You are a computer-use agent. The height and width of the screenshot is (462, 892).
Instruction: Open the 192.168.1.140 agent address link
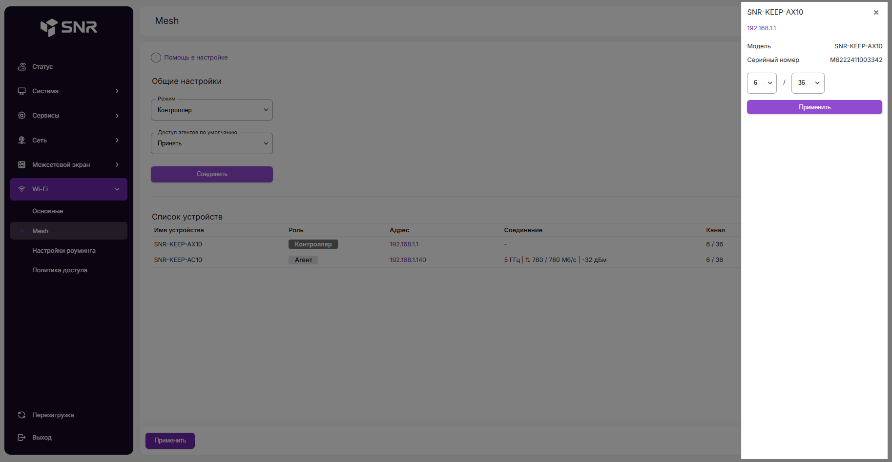click(x=408, y=260)
